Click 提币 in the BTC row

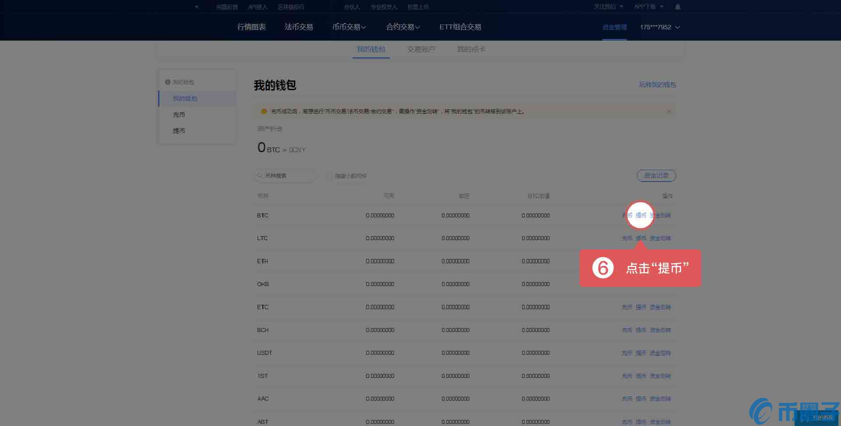click(x=641, y=215)
